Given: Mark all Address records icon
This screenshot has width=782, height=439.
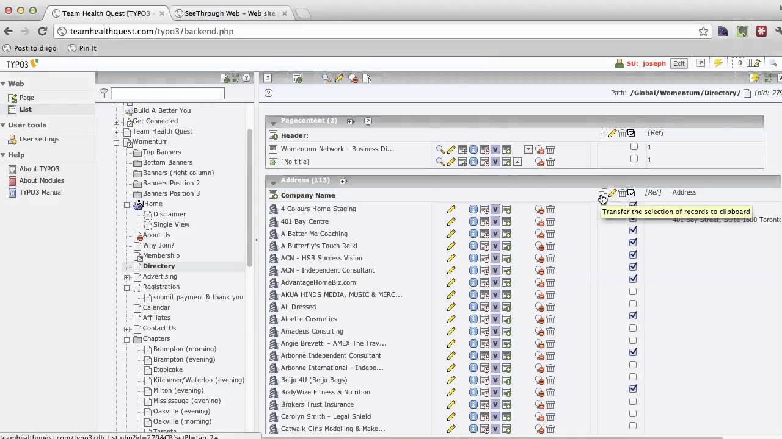Looking at the screenshot, I should pos(631,193).
